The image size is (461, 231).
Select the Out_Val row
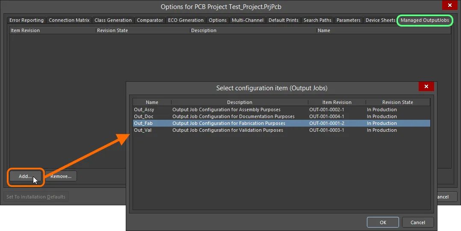281,130
